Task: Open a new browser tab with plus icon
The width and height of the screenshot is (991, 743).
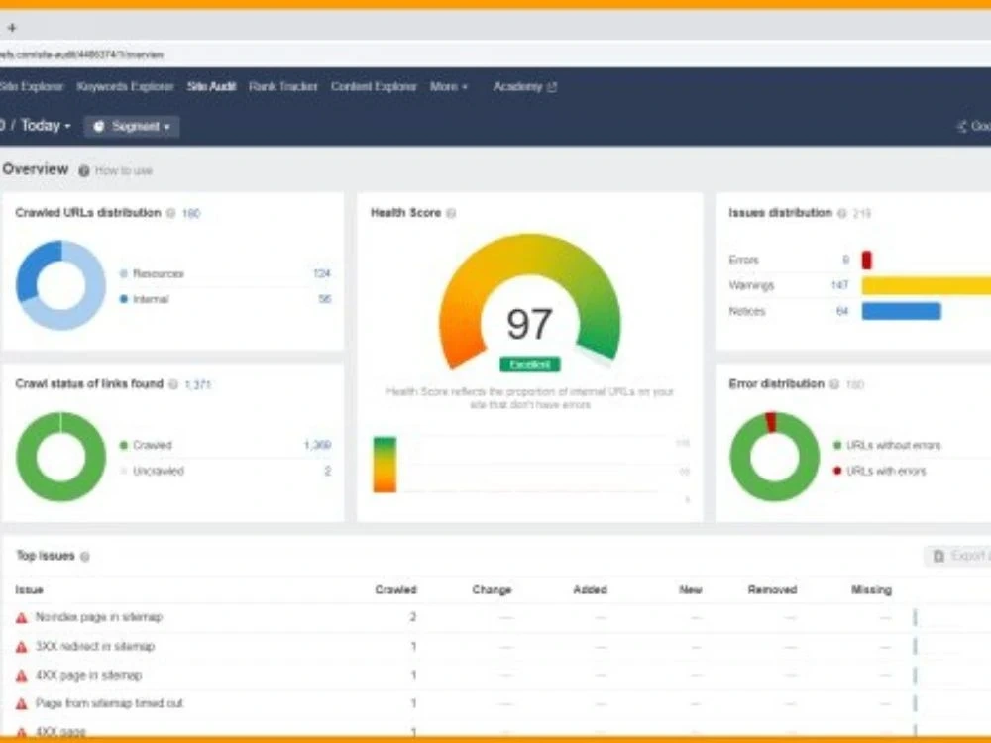Action: click(11, 27)
